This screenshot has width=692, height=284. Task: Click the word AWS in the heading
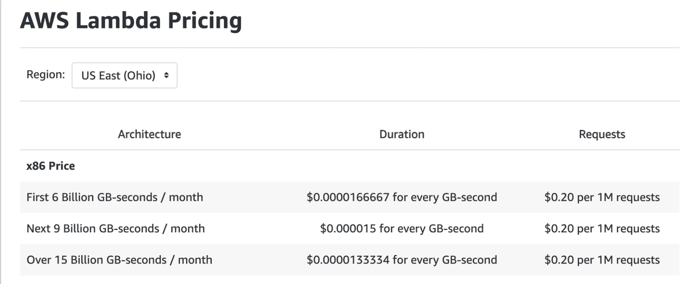(x=44, y=21)
